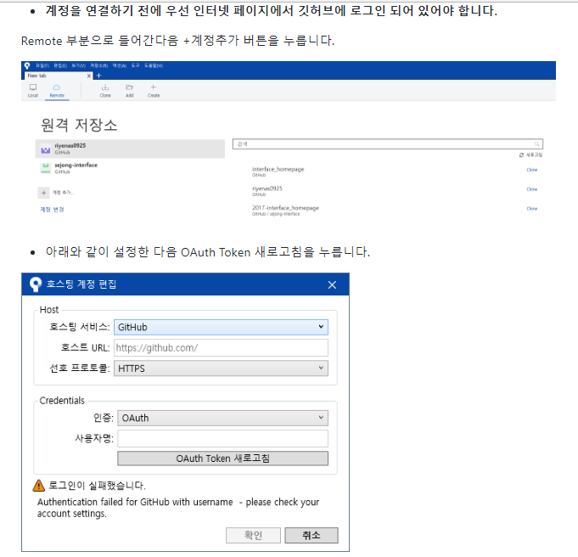Image resolution: width=578 pixels, height=557 pixels.
Task: Click inside the repository search field
Action: pos(388,143)
